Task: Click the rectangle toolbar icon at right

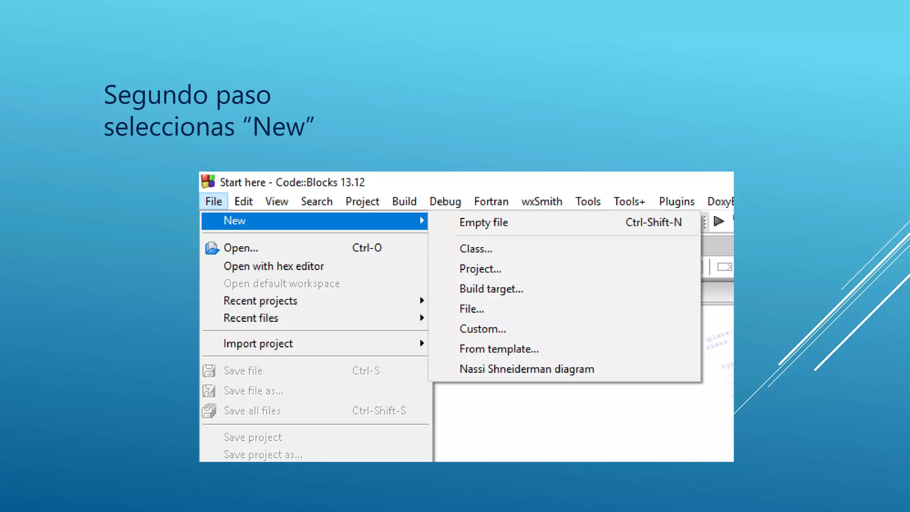Action: coord(724,267)
